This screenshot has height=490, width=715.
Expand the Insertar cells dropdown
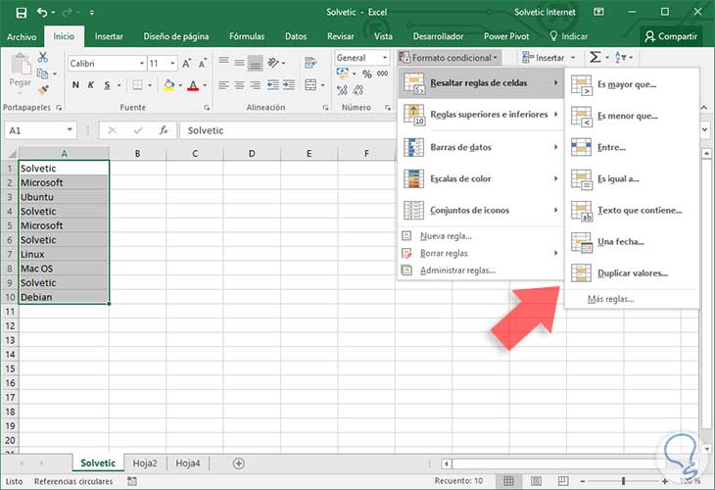tap(573, 58)
